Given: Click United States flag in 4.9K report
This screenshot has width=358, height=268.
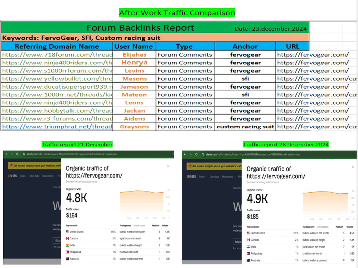Looking at the screenshot, I should (x=248, y=233).
